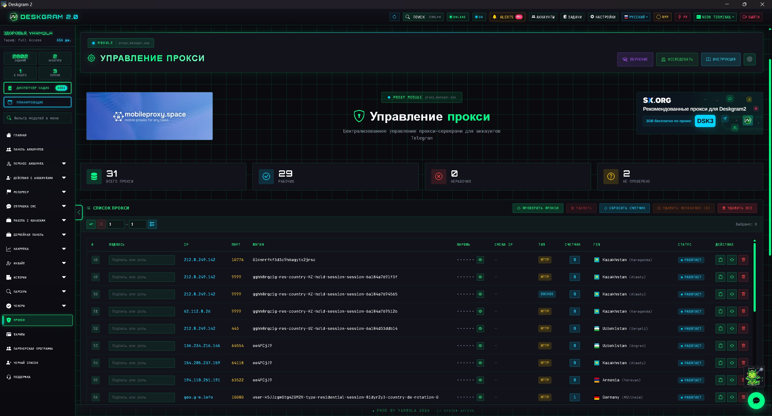Image resolution: width=772 pixels, height=416 pixels.
Task: Reveal password for row 55 proxy
Action: 480,380
